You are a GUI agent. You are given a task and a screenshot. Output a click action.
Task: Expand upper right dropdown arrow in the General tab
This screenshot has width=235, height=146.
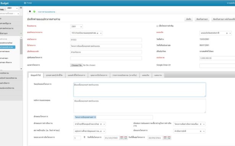(x=204, y=124)
